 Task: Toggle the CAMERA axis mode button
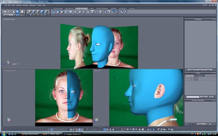point(22,15)
